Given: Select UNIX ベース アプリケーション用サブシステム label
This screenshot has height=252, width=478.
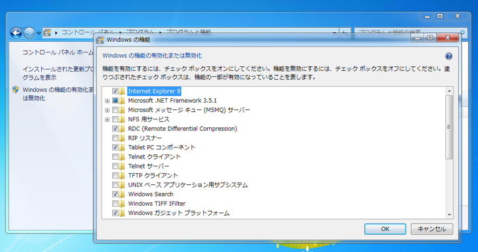Looking at the screenshot, I should pyautogui.click(x=188, y=185).
